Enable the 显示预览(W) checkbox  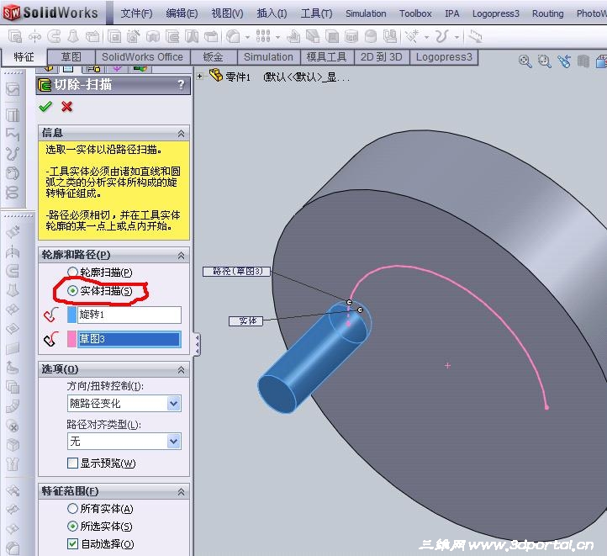(72, 463)
